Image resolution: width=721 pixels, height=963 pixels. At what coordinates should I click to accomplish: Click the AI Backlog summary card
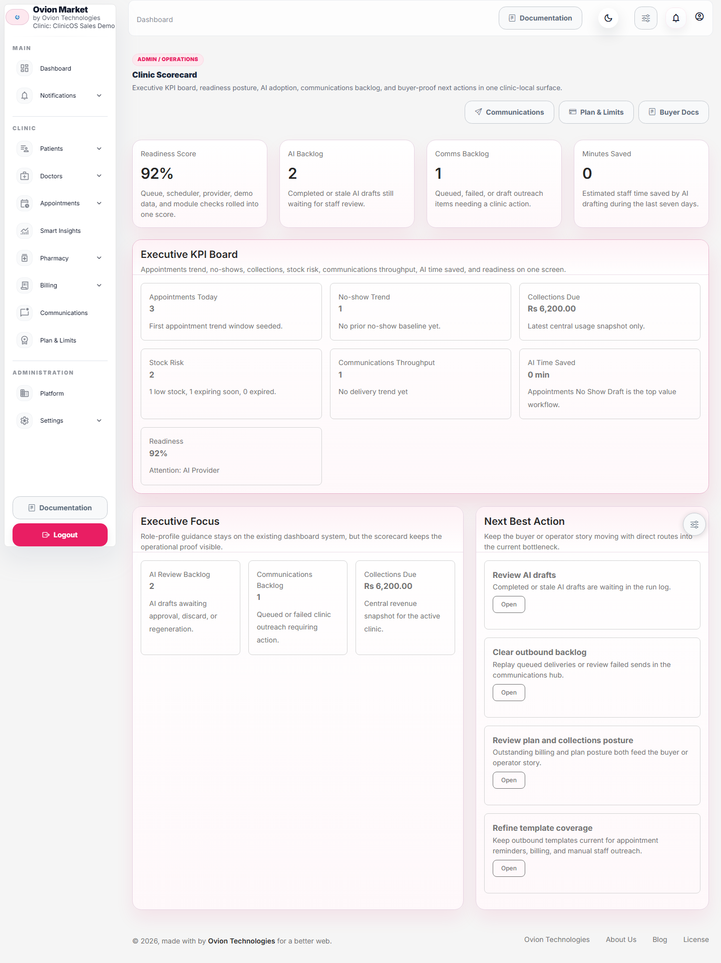coord(347,184)
